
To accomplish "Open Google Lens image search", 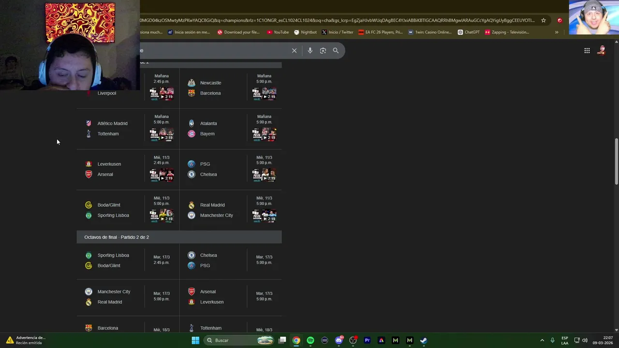I will point(323,50).
